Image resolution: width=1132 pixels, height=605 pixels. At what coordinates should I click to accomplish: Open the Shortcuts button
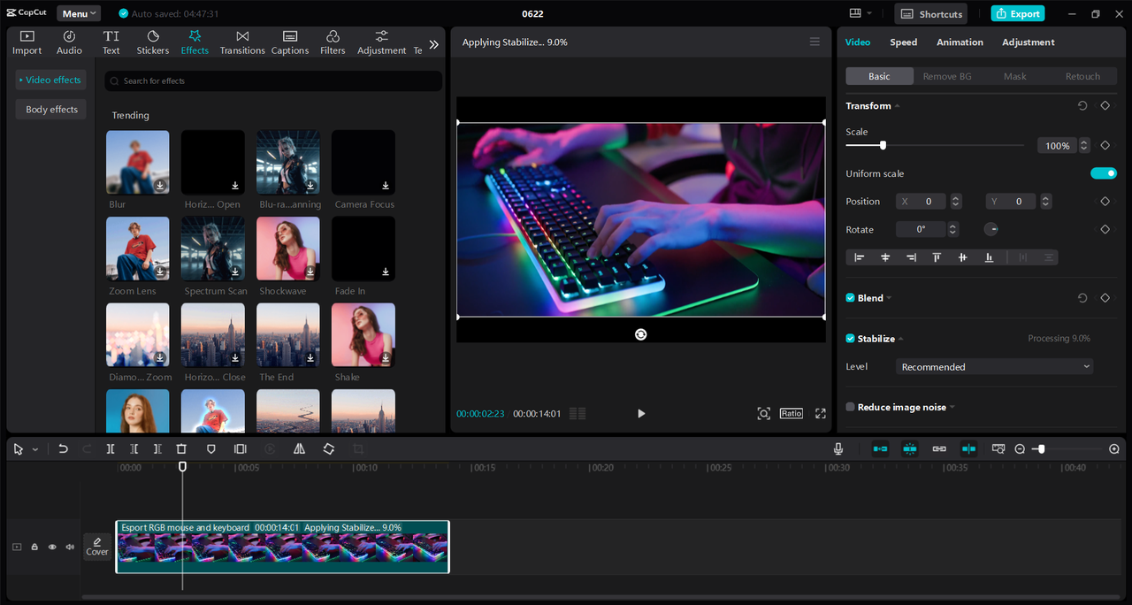(931, 13)
